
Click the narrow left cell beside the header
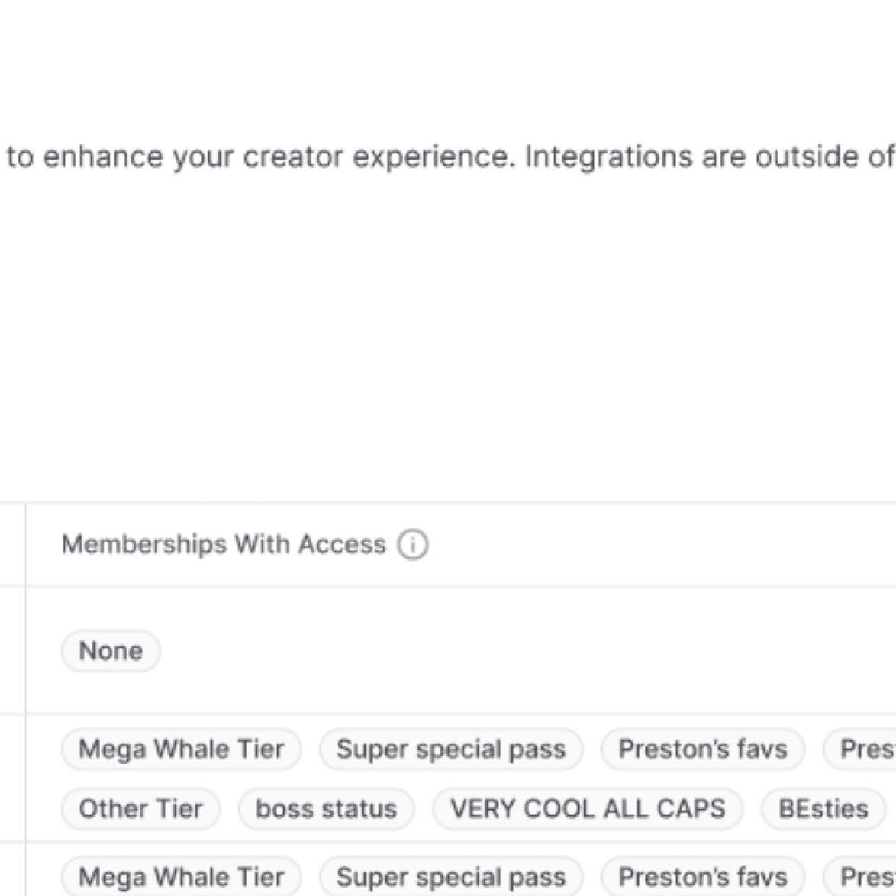pos(12,545)
